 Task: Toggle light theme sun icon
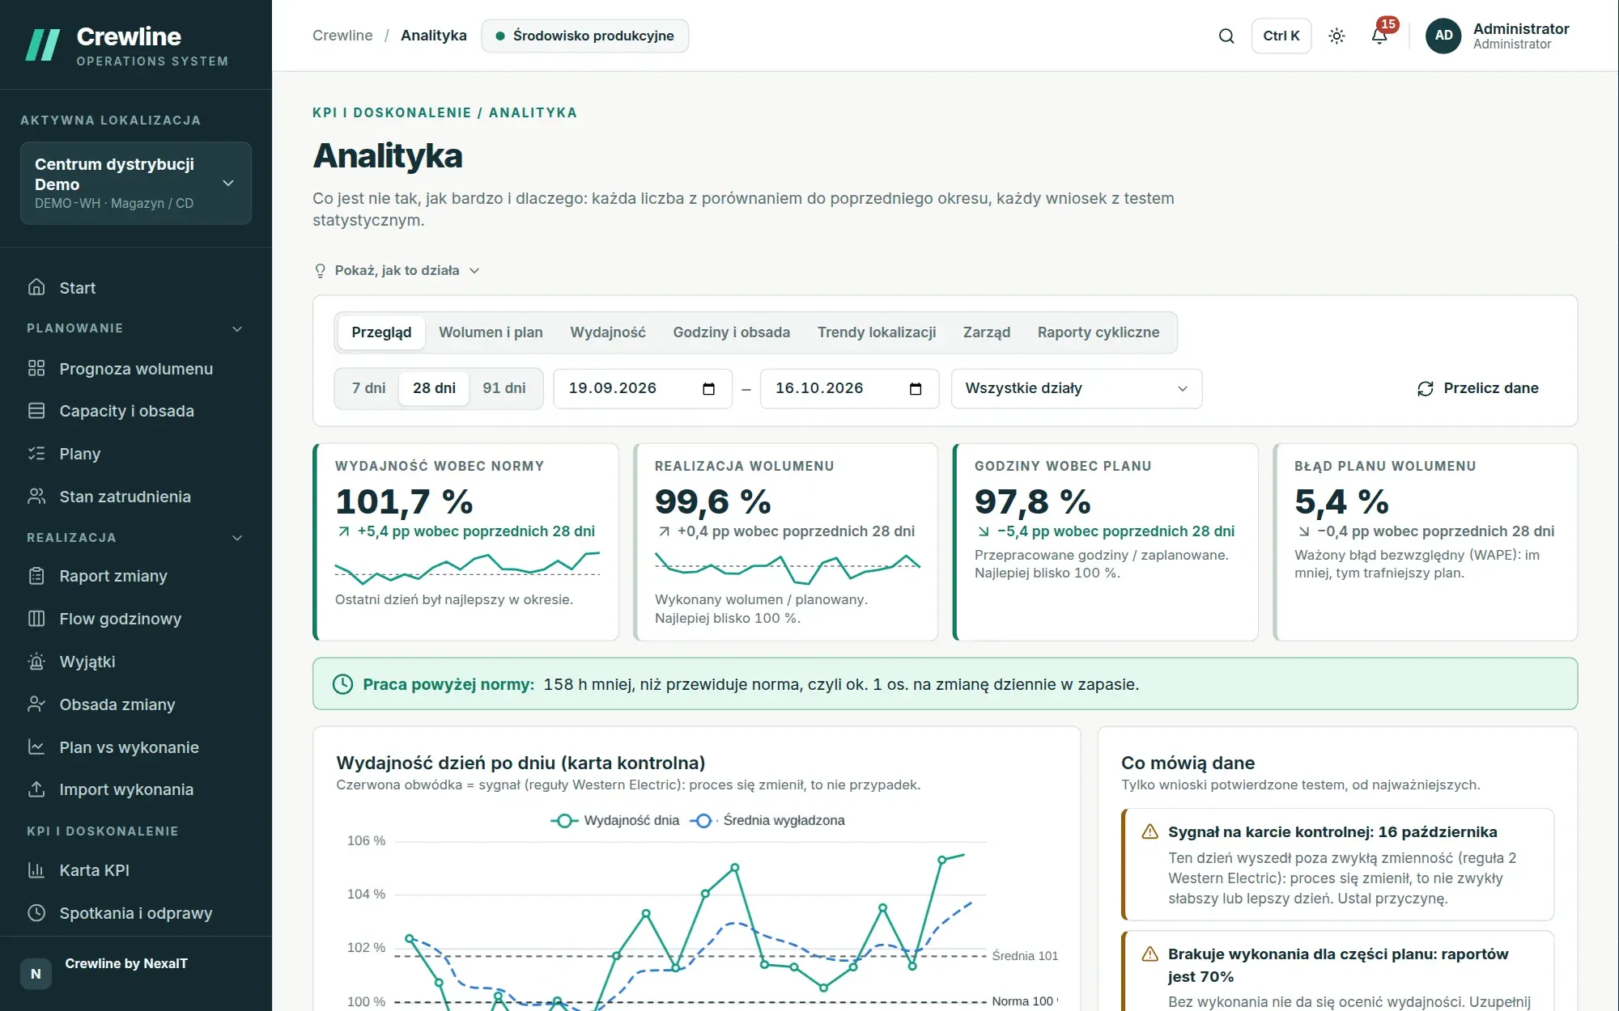click(x=1336, y=36)
